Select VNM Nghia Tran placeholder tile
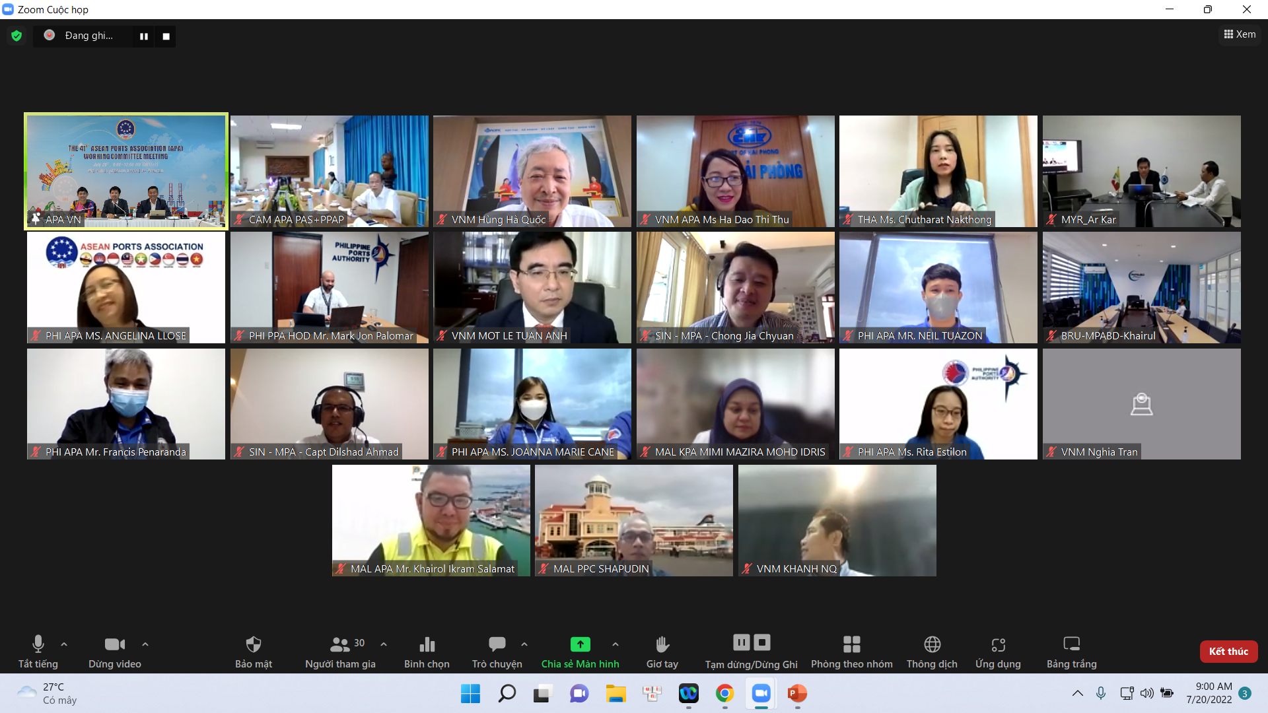Viewport: 1268px width, 713px height. pyautogui.click(x=1142, y=404)
